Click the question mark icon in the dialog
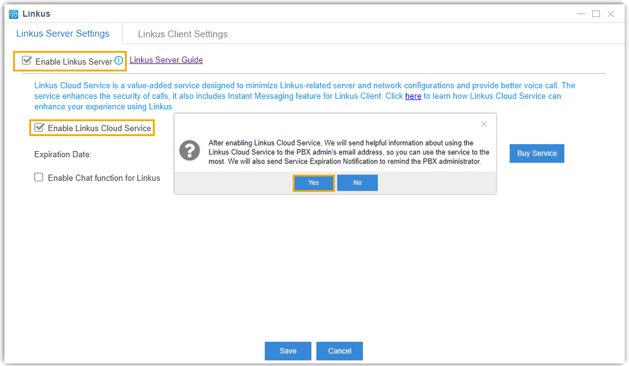Viewport: 629px width, 366px height. 190,151
